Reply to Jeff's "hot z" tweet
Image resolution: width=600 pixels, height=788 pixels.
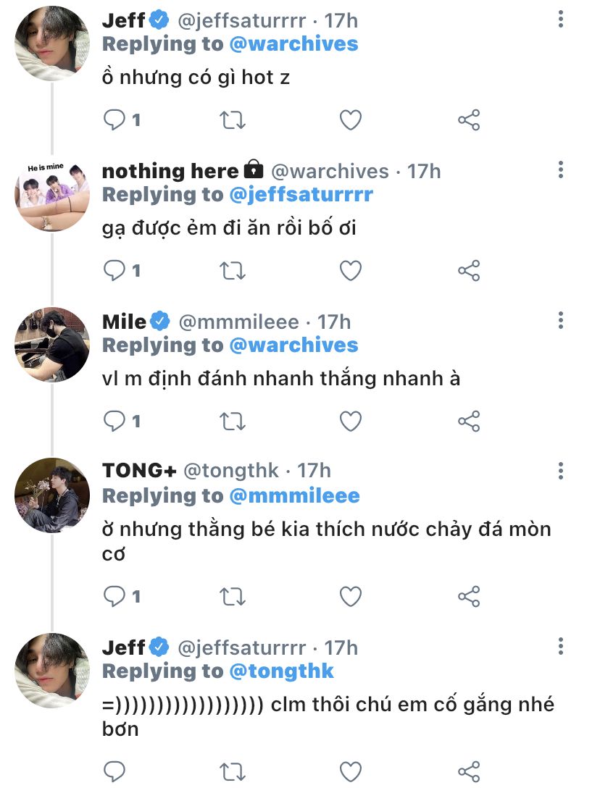pos(114,120)
